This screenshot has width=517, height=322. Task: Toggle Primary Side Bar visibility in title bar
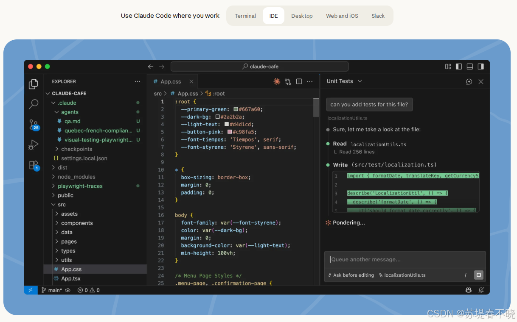[x=459, y=67]
